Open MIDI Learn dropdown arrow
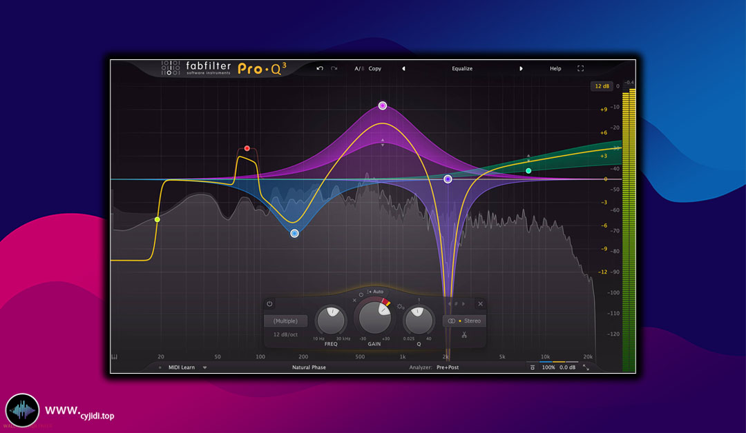The image size is (746, 433). point(204,367)
